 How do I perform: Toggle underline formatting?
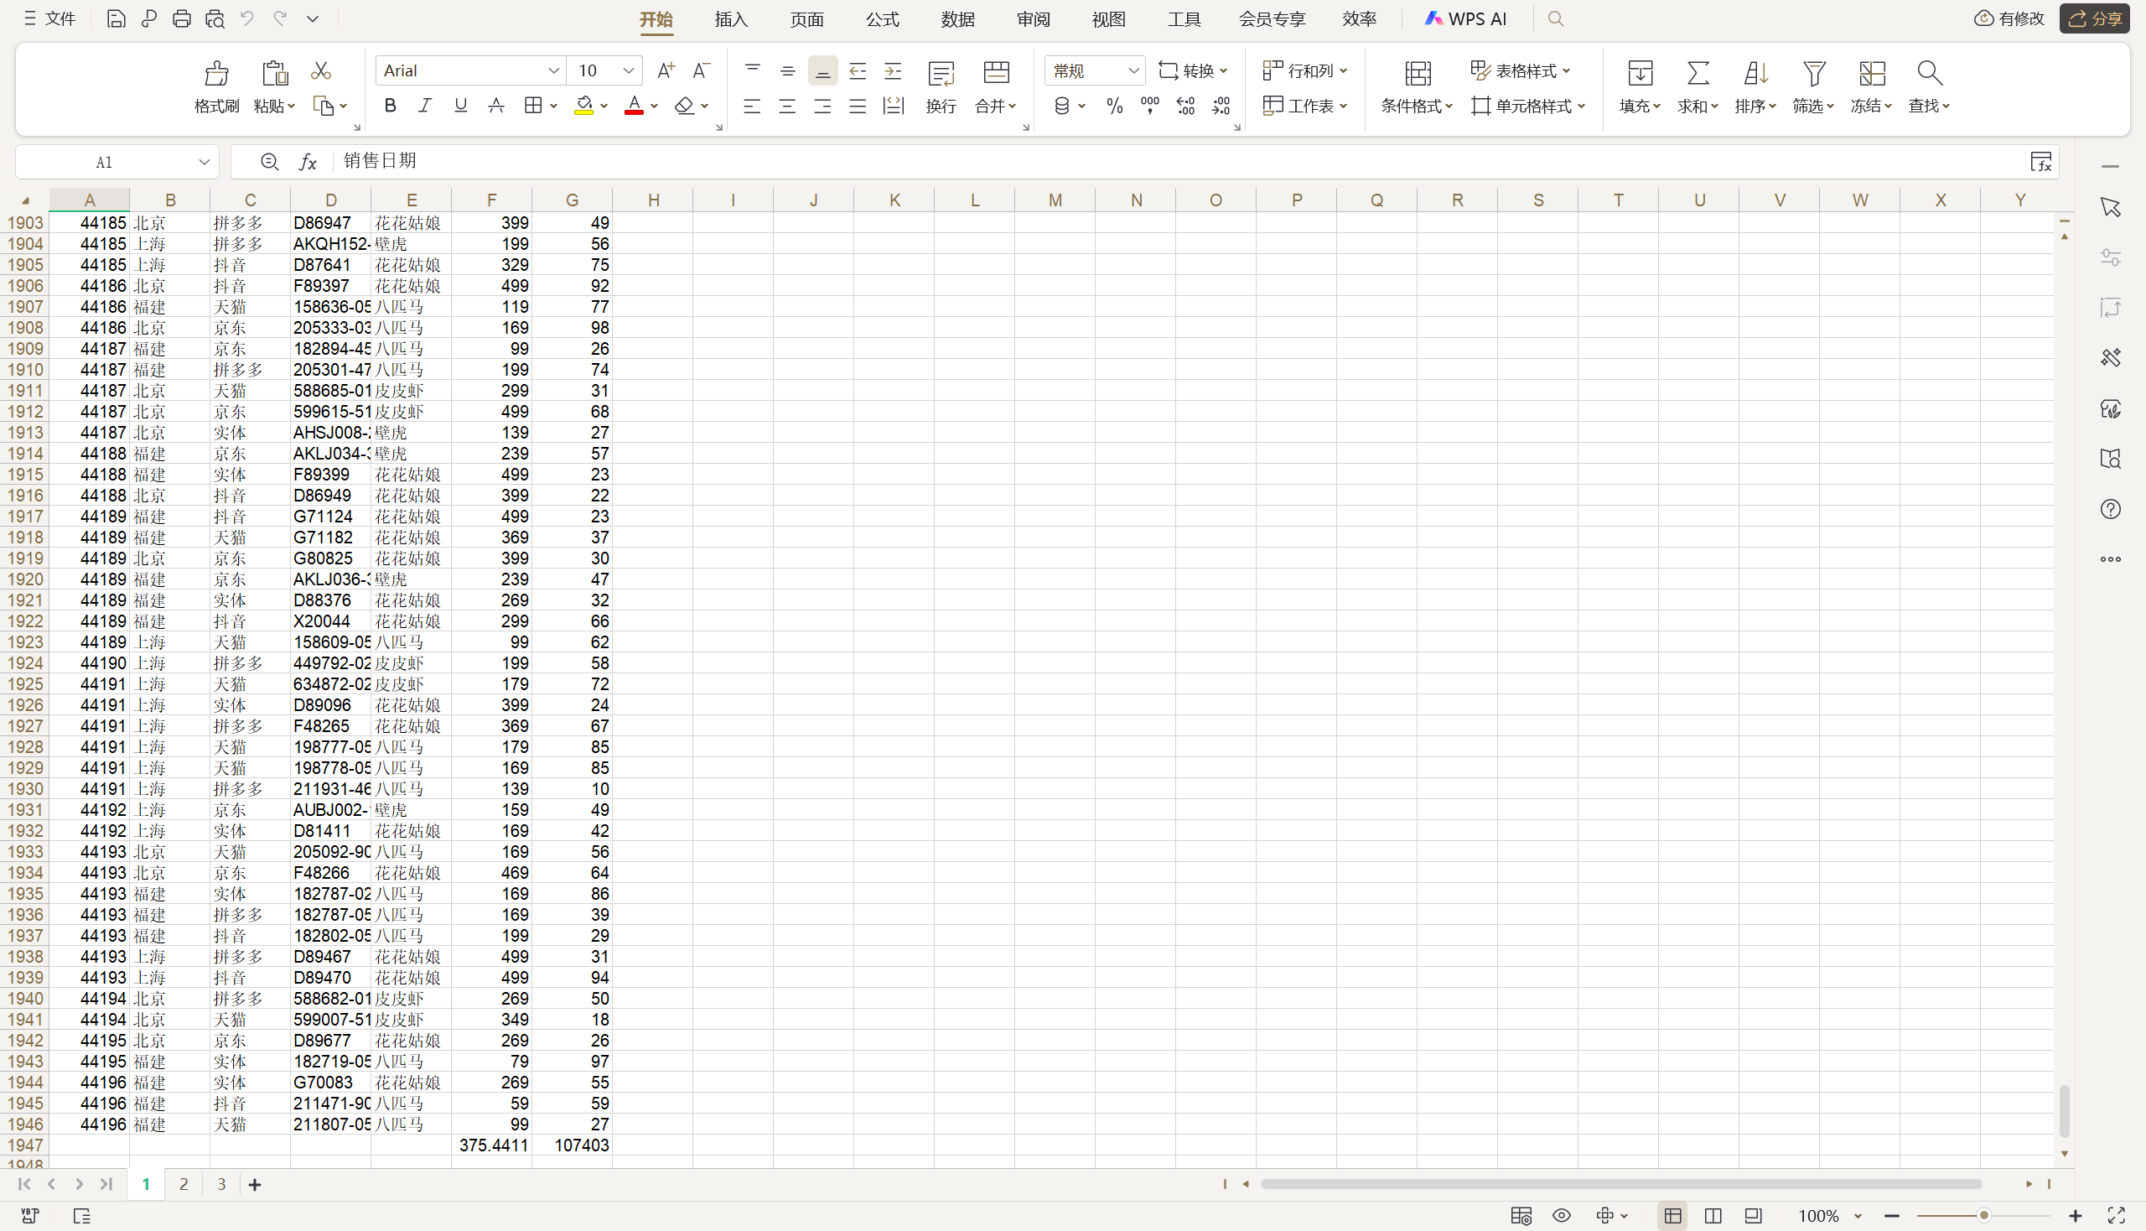[461, 106]
